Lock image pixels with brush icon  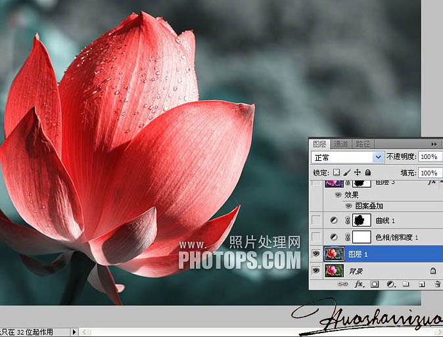pyautogui.click(x=346, y=173)
